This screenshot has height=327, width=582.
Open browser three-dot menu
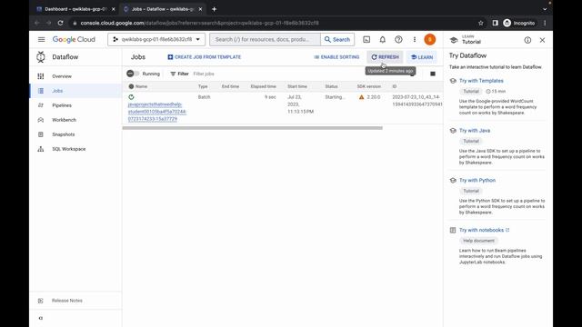point(545,23)
